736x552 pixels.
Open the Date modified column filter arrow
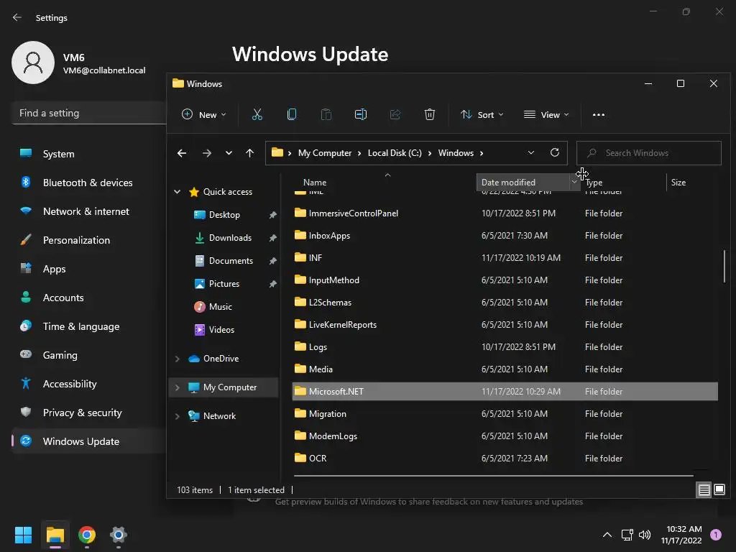pos(574,182)
